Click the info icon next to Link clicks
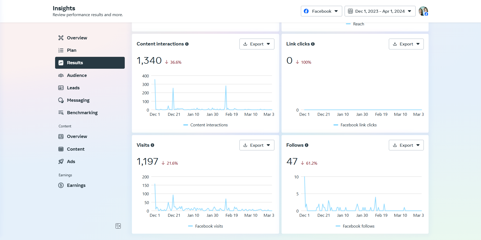 [313, 44]
